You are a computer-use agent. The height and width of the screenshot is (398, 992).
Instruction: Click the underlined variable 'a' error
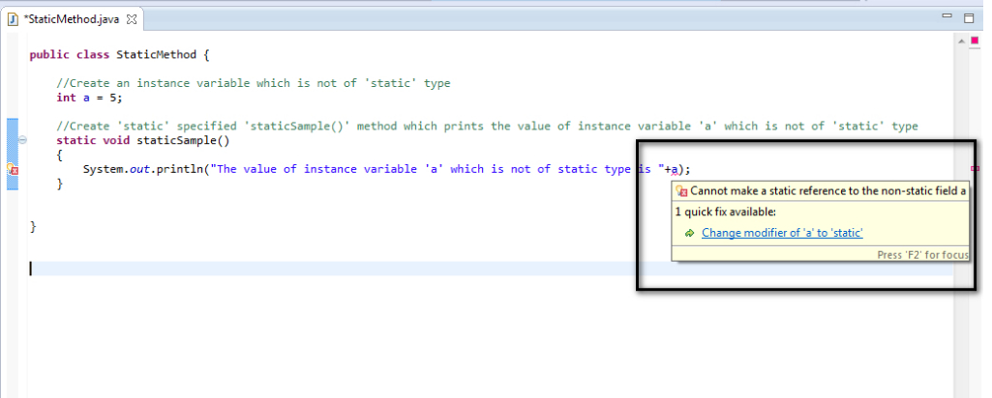(675, 169)
